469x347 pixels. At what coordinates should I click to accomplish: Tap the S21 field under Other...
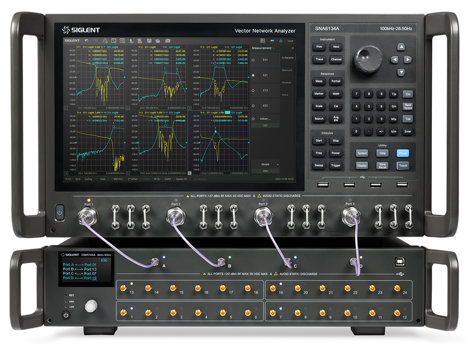(265, 126)
